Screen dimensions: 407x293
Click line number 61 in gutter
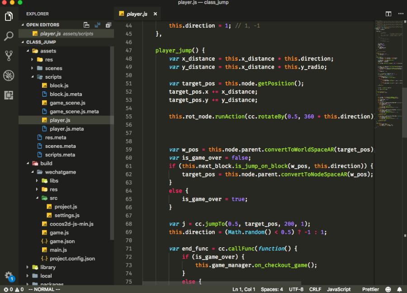(129, 166)
